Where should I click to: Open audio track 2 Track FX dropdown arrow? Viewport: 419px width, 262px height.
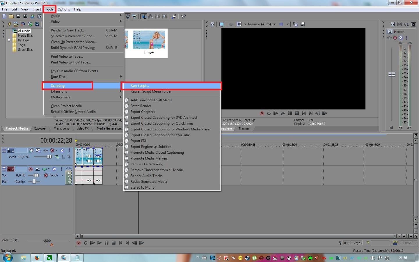coord(48,169)
